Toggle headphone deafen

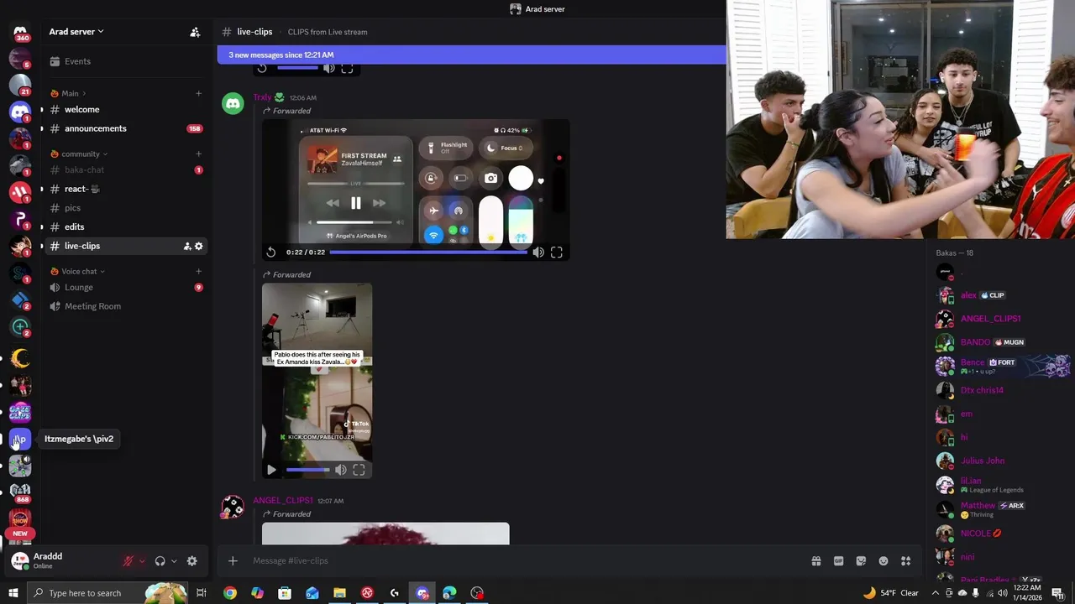(160, 561)
